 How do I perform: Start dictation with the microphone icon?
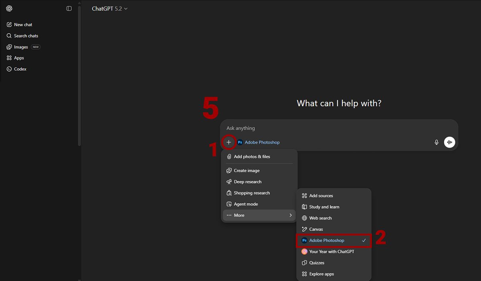click(437, 142)
